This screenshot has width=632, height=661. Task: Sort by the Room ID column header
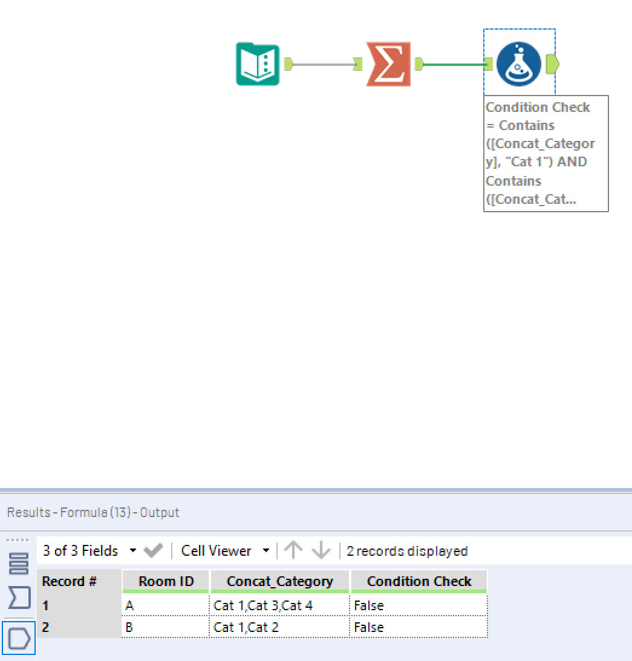[165, 581]
